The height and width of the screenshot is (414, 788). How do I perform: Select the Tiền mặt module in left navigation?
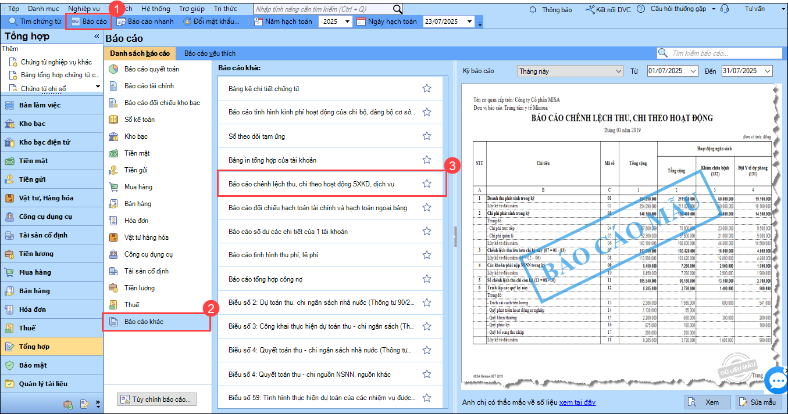(52, 161)
